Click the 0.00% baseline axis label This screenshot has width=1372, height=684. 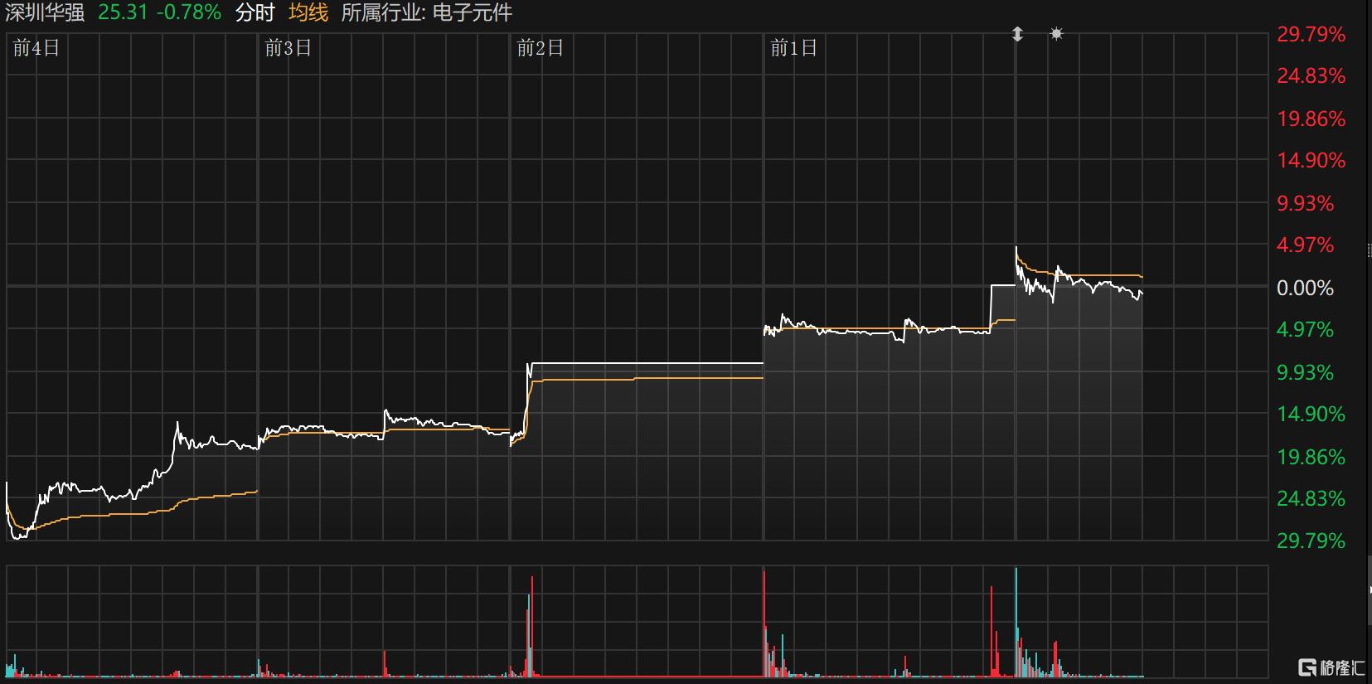coord(1306,288)
